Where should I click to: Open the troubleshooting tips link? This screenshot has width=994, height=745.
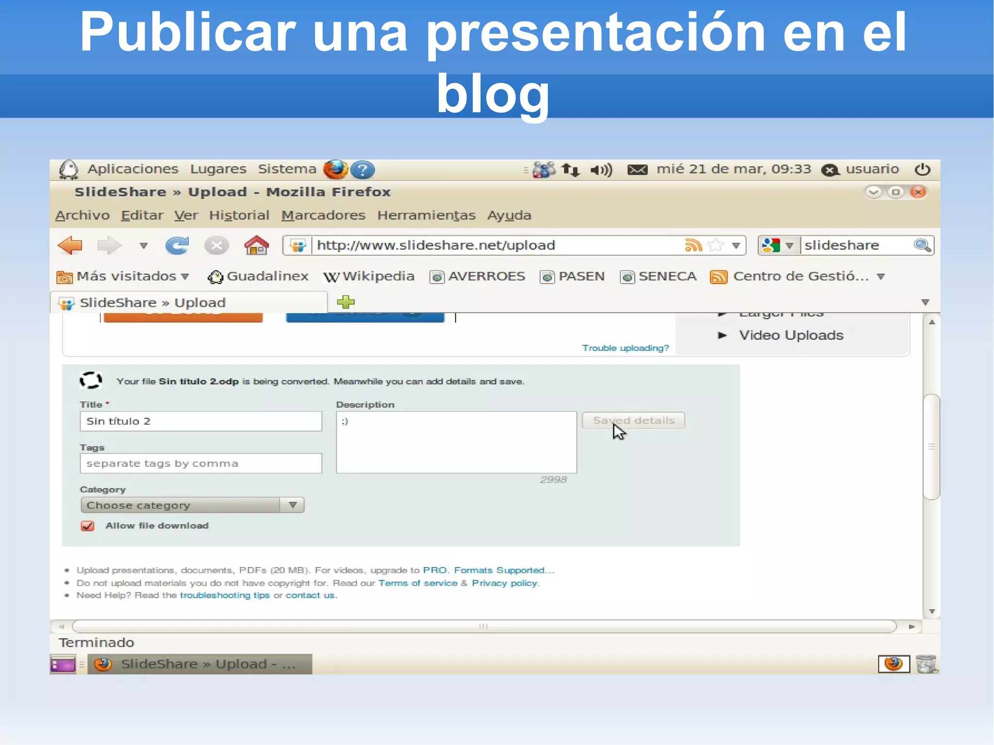[x=225, y=596]
